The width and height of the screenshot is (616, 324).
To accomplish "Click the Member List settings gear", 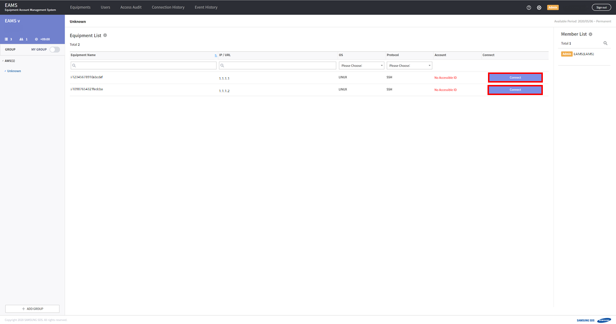I will pyautogui.click(x=590, y=34).
